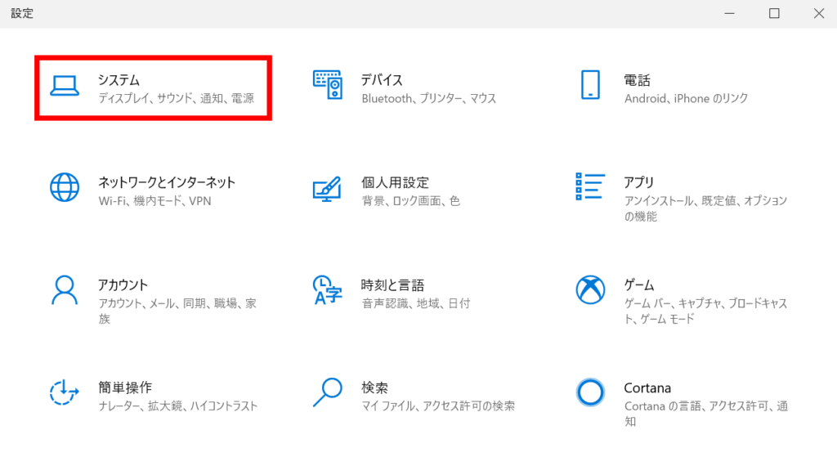Click 'ディスプレイ、サウンド、通知、電源' description
The height and width of the screenshot is (466, 837).
click(177, 98)
